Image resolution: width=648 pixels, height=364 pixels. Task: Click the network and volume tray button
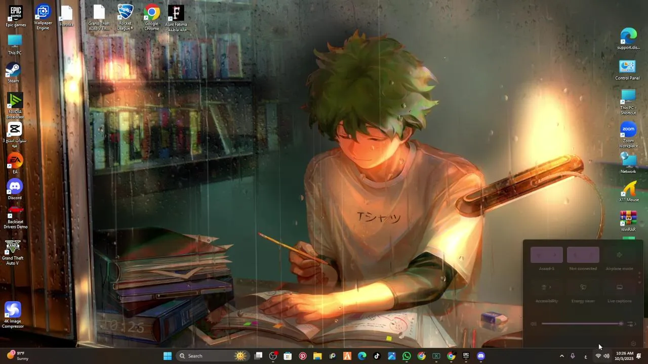tap(602, 356)
